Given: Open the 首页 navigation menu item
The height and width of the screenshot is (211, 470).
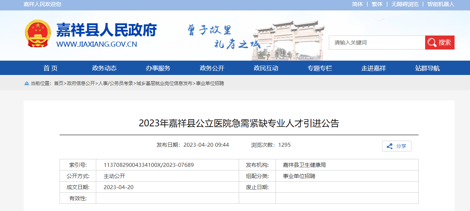Looking at the screenshot, I should pos(50,68).
